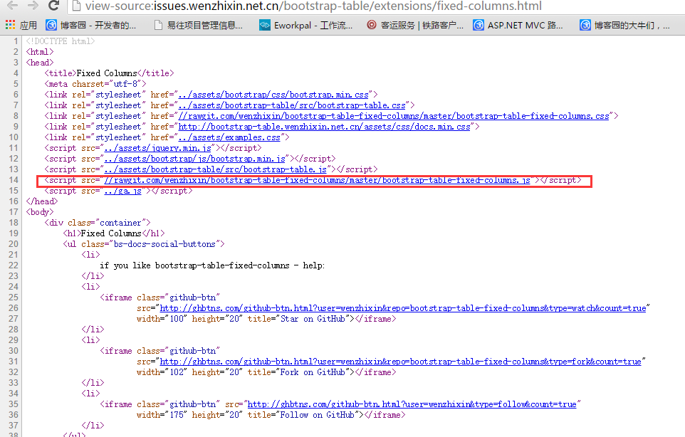Open the 客运服务 铁路客户 bookmark
The image size is (685, 437).
[414, 25]
